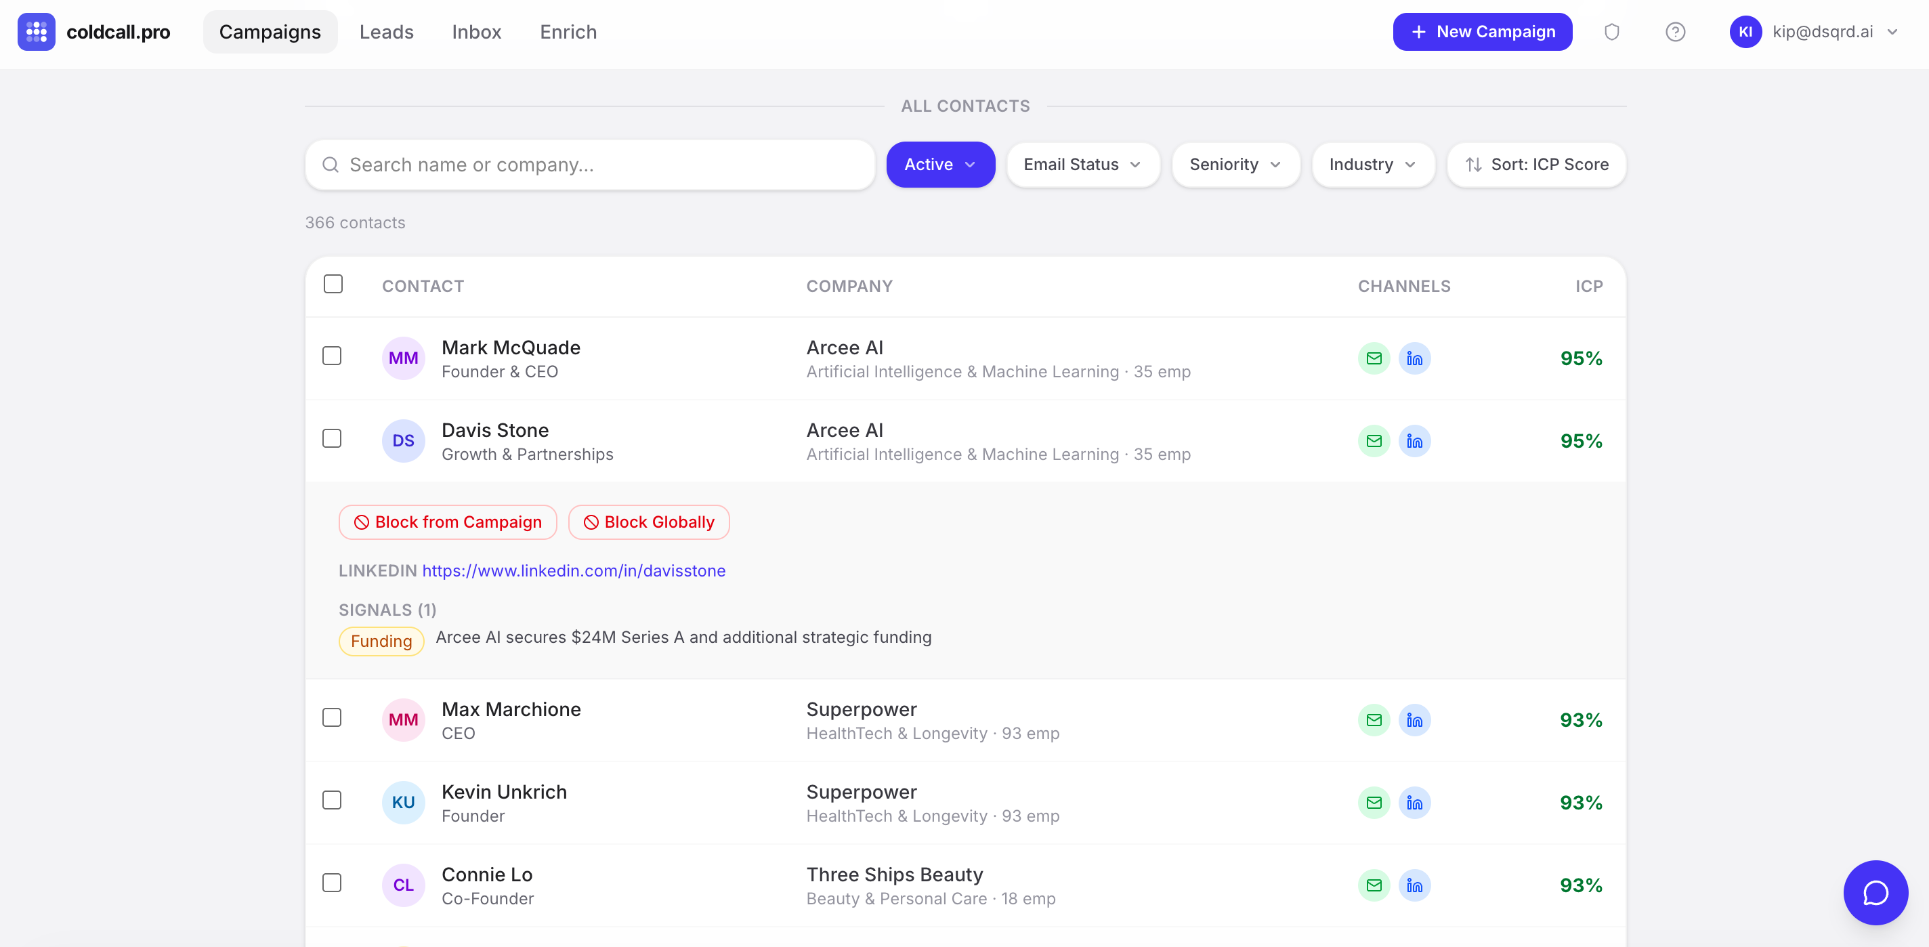
Task: Click Max Marchione's LinkedIn channel icon
Action: pos(1414,720)
